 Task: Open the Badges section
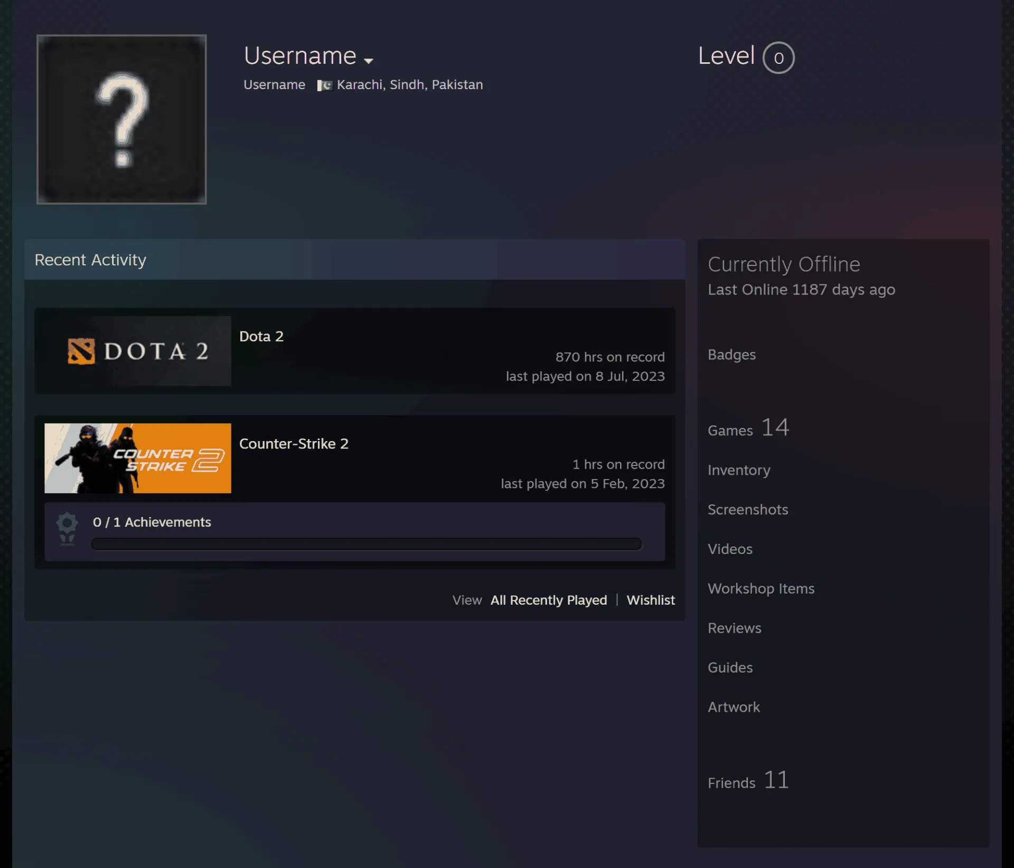tap(731, 355)
